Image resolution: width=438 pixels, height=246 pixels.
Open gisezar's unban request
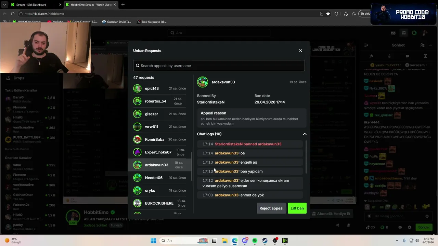(159, 114)
